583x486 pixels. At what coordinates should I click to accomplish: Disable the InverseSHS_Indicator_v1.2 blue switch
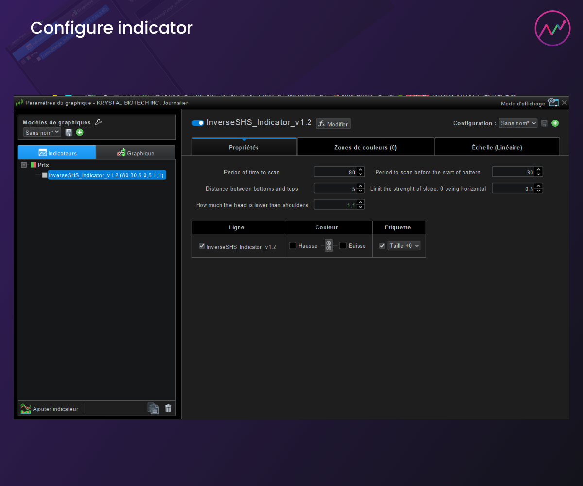point(198,123)
